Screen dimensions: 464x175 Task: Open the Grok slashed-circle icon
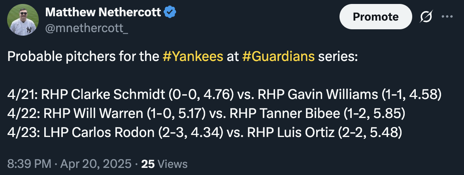point(426,17)
